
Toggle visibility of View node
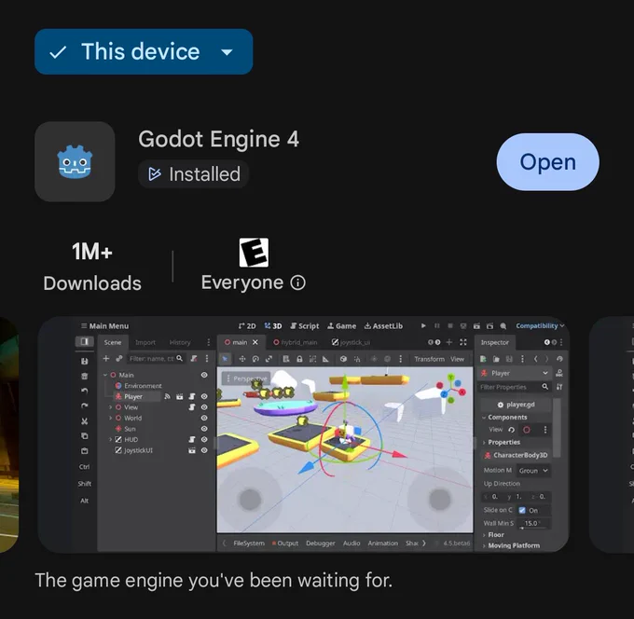click(204, 407)
